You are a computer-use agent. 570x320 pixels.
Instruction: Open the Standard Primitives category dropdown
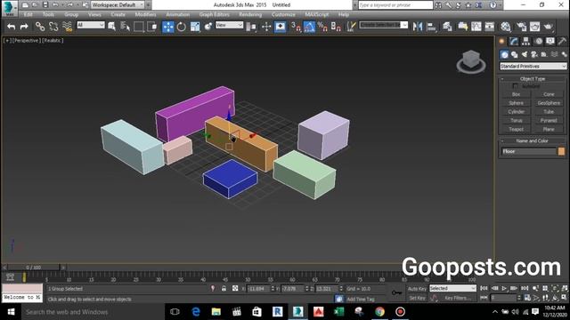tap(533, 66)
